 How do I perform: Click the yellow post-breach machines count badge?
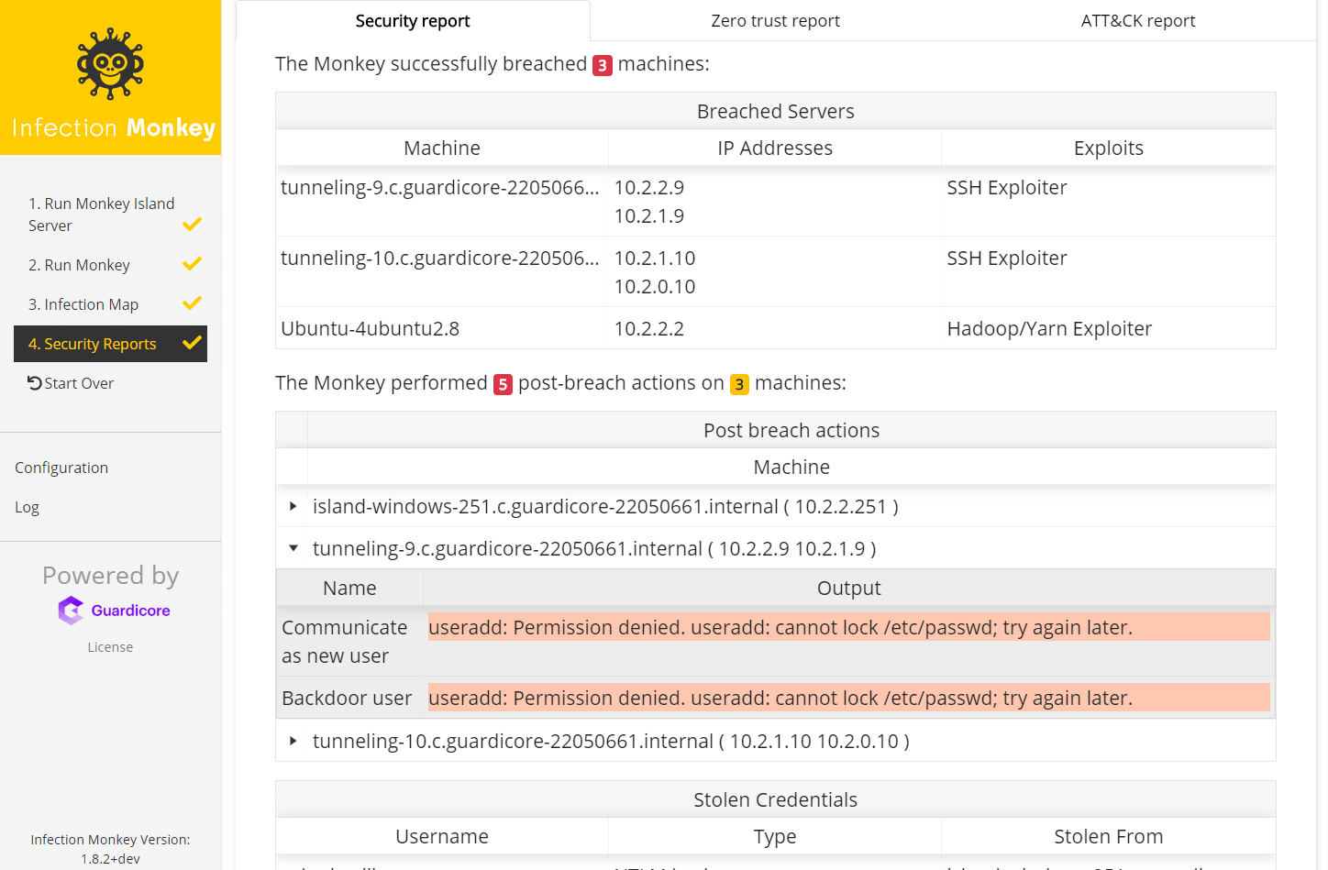click(x=739, y=384)
